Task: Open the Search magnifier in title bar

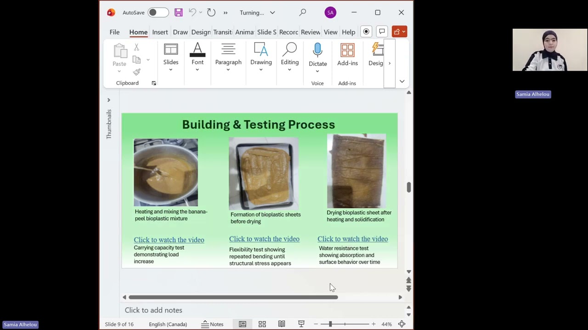Action: click(x=303, y=12)
